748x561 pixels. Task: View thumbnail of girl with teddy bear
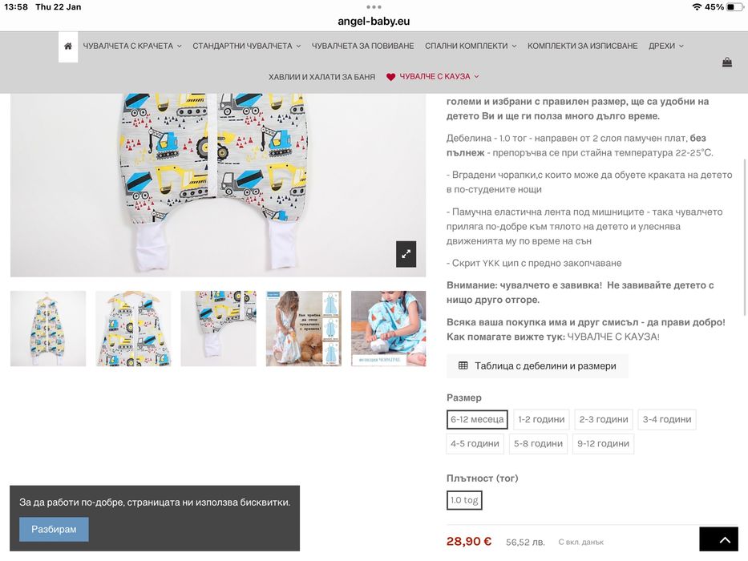tap(303, 329)
